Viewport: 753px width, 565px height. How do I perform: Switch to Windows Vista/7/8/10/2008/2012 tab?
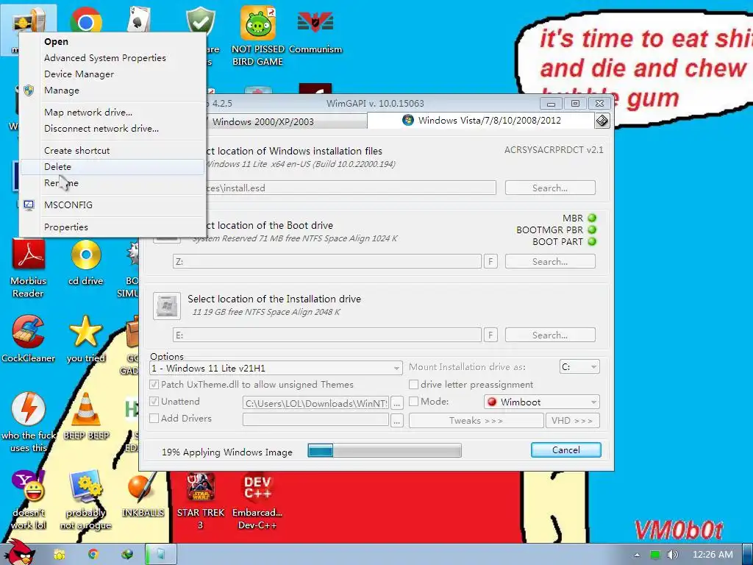tap(481, 120)
